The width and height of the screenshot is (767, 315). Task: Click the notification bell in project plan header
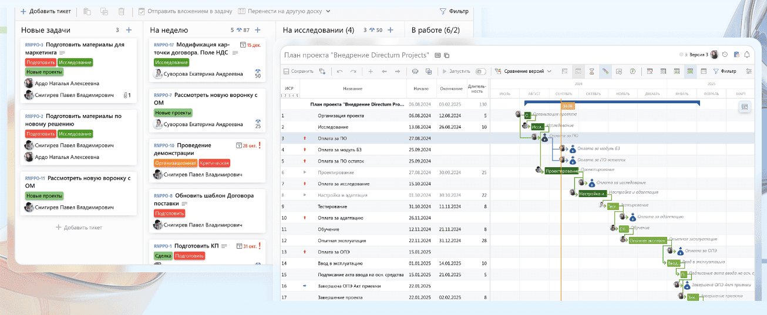[747, 55]
